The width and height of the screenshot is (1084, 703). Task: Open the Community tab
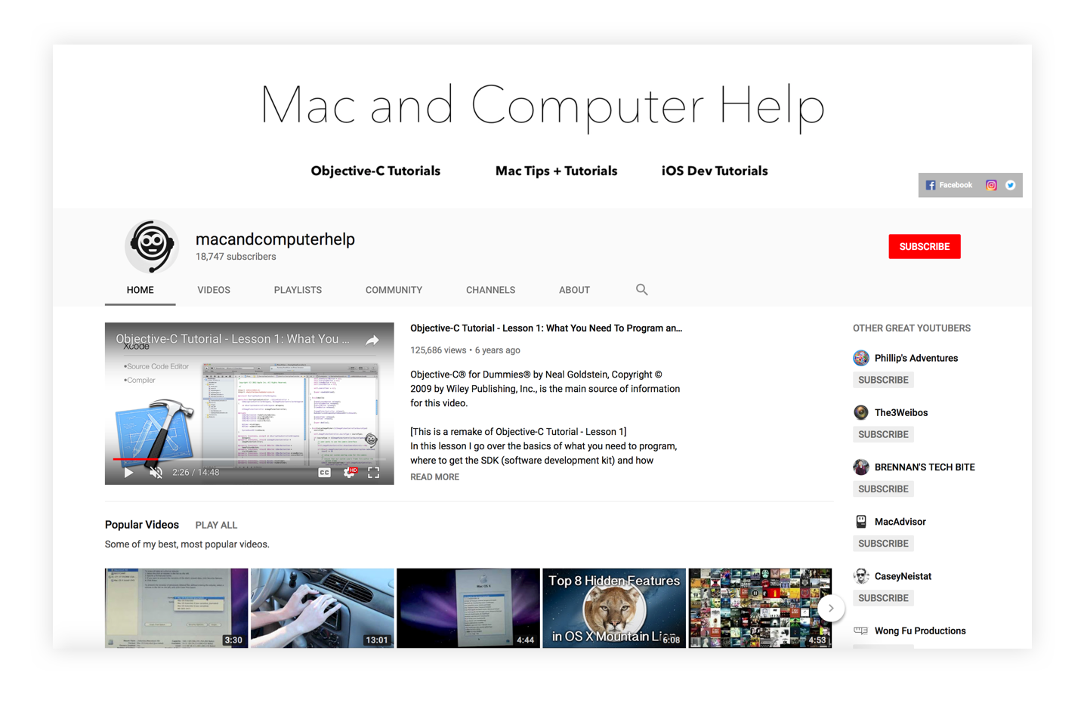[x=394, y=290]
